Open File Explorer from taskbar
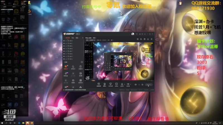Screen dimensions: 223x125 coord(23,123)
